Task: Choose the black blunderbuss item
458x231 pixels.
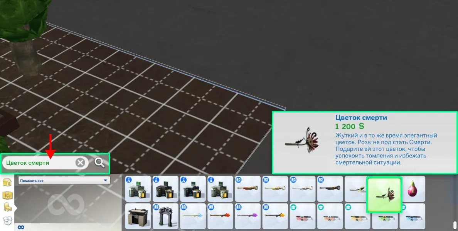Action: pos(330,189)
